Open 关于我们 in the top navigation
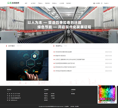 click(33, 3)
